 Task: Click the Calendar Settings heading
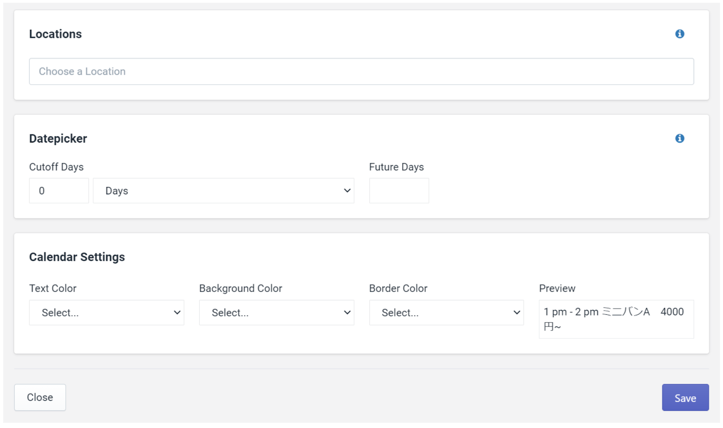coord(77,257)
